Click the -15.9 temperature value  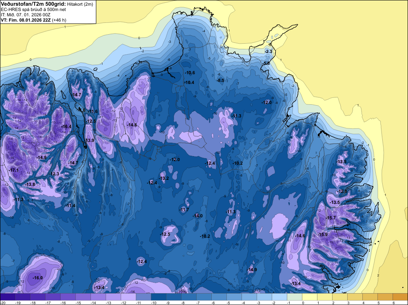(x=322, y=234)
